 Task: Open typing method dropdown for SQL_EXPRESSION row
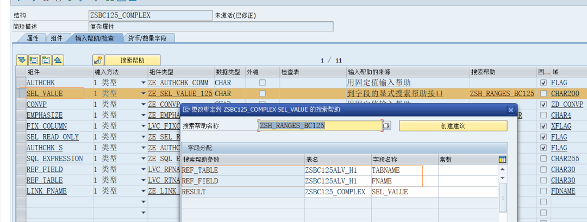click(143, 158)
